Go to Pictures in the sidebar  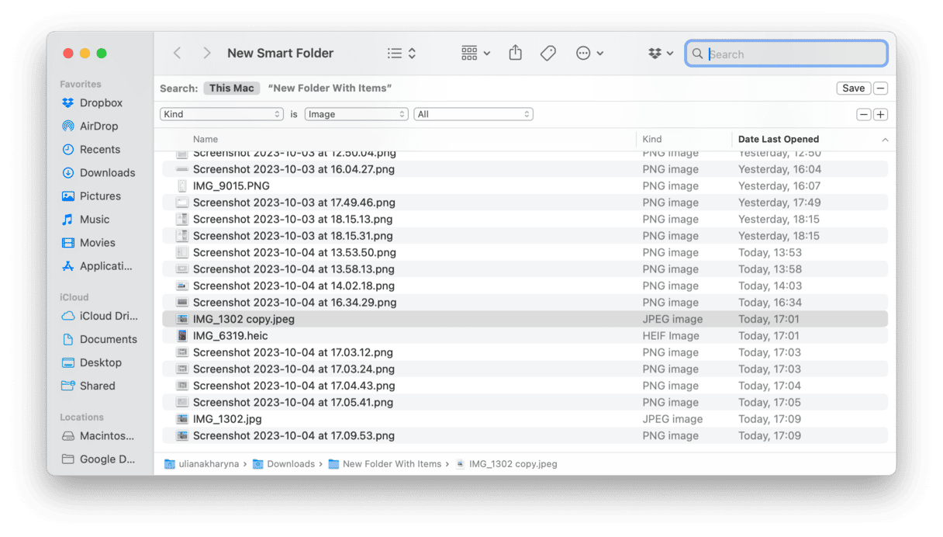click(100, 196)
